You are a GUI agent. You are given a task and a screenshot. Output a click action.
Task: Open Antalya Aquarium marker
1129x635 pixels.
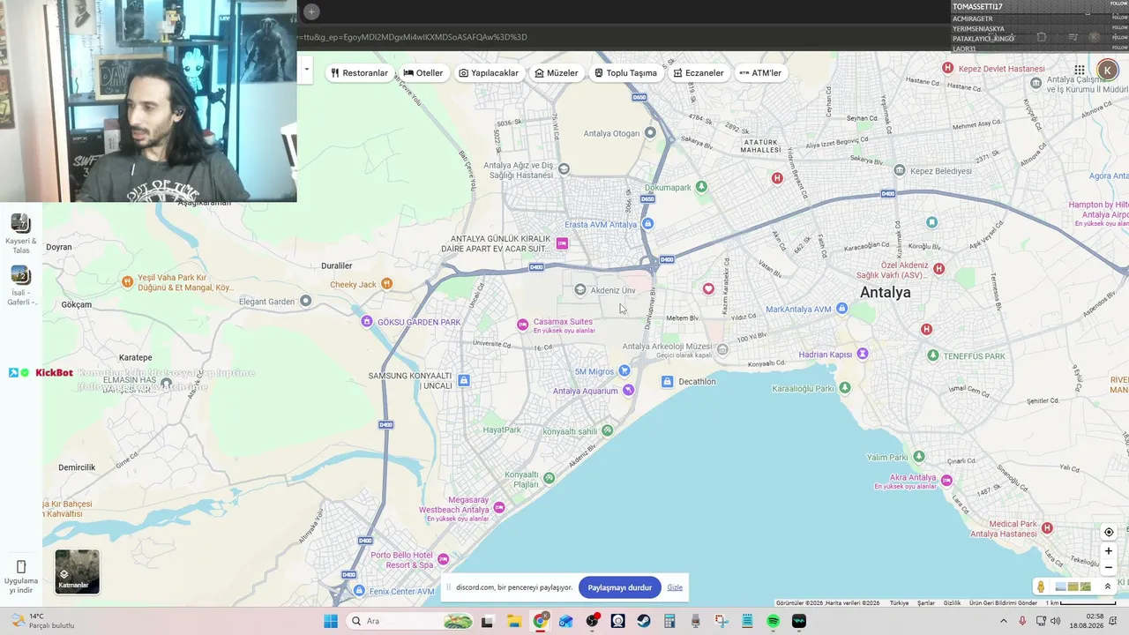(628, 390)
